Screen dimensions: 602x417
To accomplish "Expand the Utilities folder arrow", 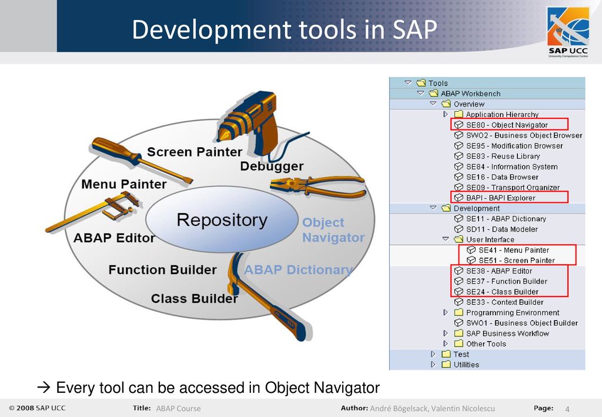I will (x=433, y=365).
